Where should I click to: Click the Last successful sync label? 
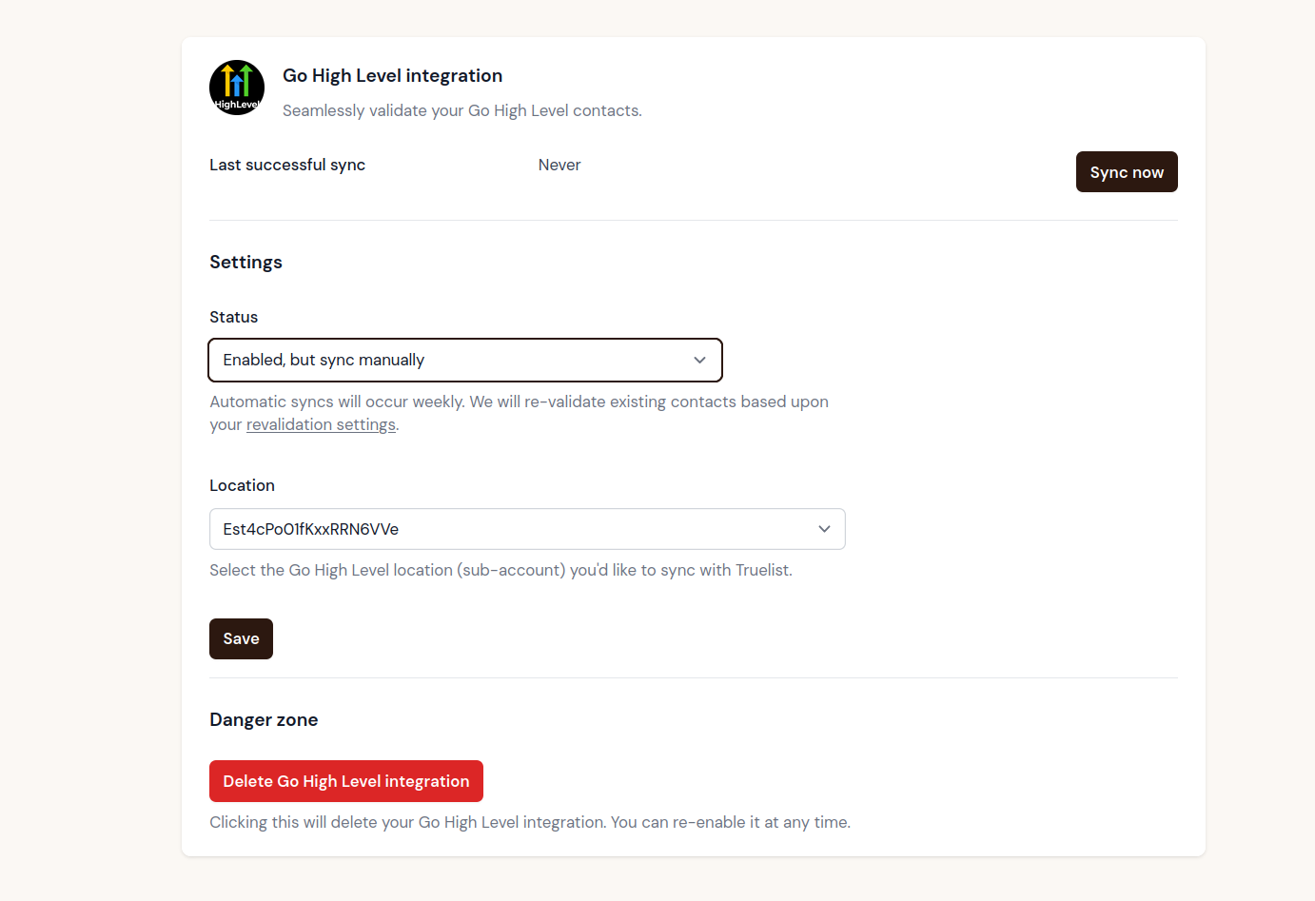click(287, 165)
